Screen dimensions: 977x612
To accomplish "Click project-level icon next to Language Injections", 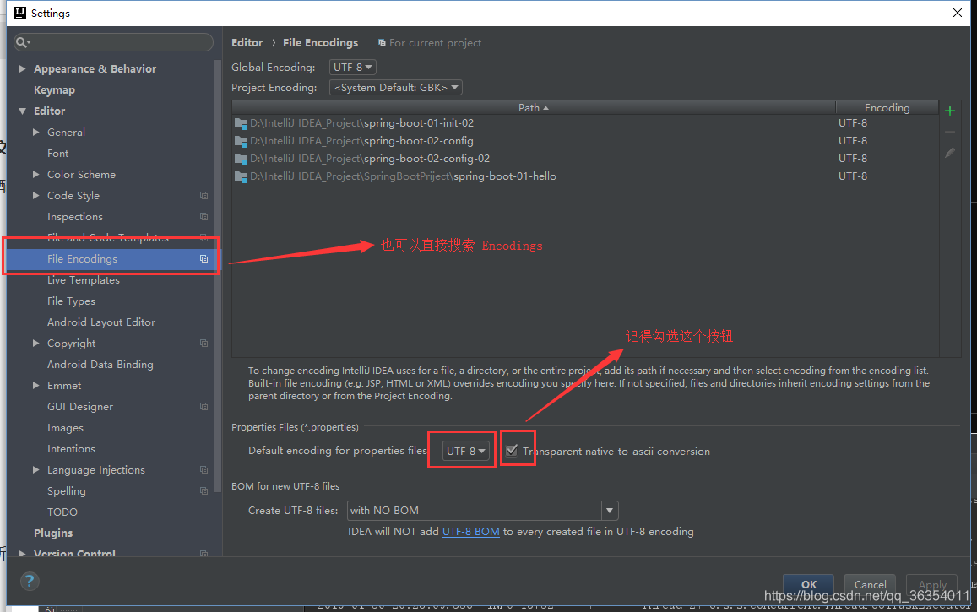I will click(x=204, y=470).
